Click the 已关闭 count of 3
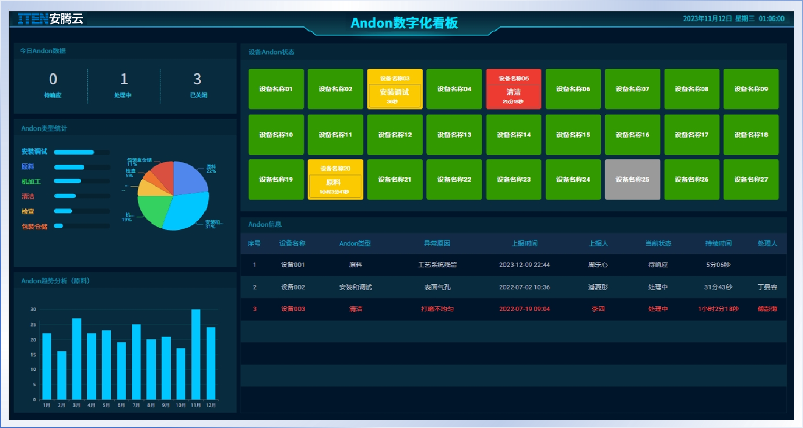 point(197,80)
